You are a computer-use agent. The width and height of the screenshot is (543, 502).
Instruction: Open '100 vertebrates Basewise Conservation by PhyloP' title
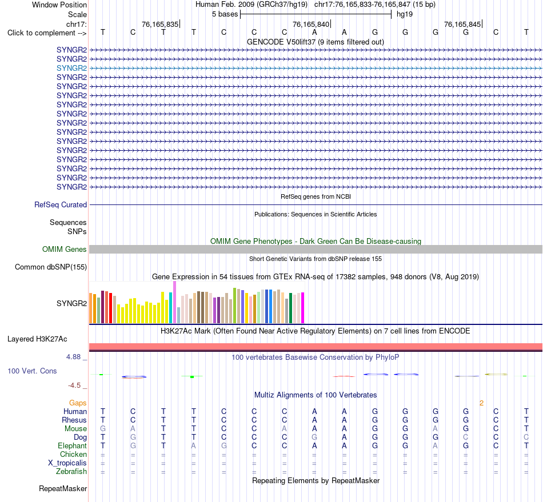click(316, 358)
